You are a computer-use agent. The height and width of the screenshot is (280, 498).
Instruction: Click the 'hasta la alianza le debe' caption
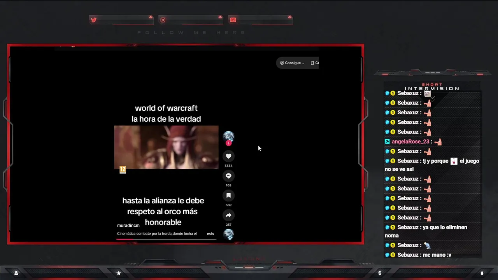coord(163,201)
